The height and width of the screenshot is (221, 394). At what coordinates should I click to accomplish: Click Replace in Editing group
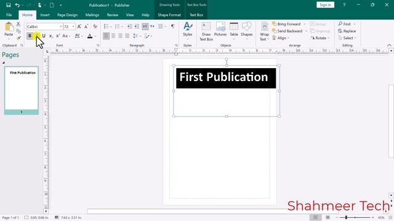click(347, 31)
